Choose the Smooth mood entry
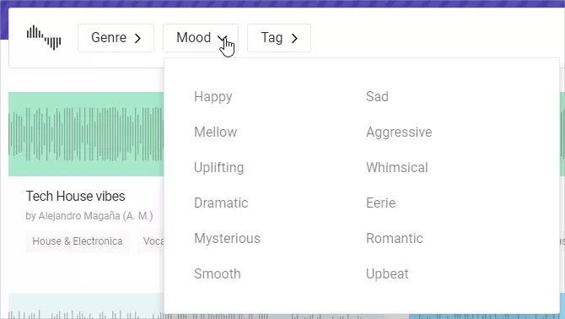Image resolution: width=565 pixels, height=319 pixels. [x=218, y=274]
